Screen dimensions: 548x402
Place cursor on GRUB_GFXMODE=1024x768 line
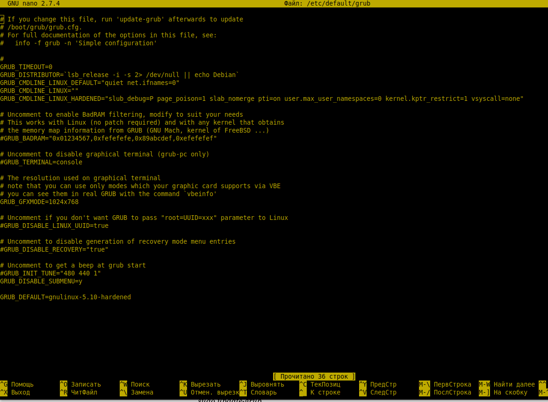[x=39, y=202]
